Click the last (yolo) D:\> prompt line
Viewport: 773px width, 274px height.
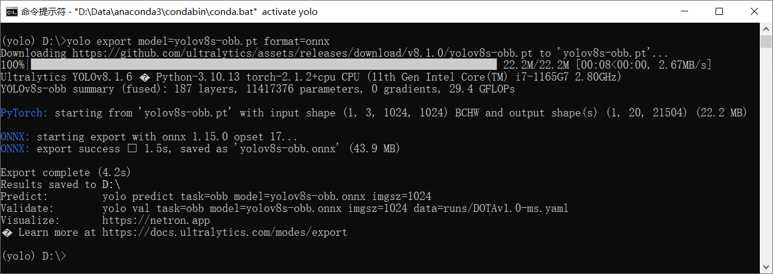pos(34,256)
